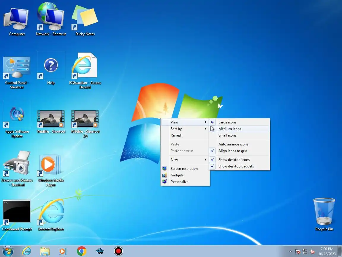Select the Devices and Printers shortcut icon

(x=17, y=168)
